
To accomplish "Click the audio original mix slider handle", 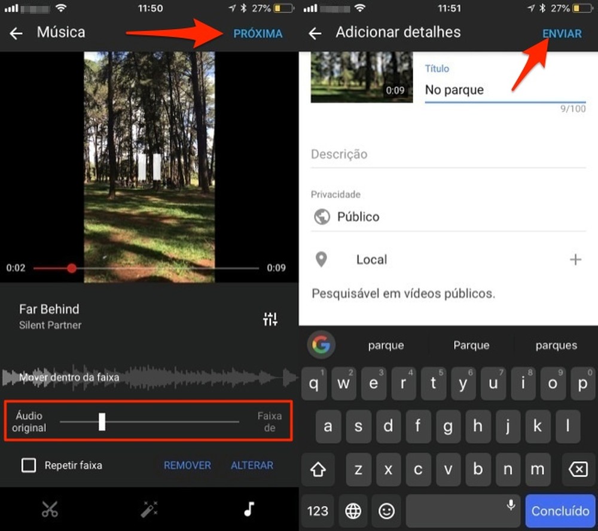I will point(102,422).
